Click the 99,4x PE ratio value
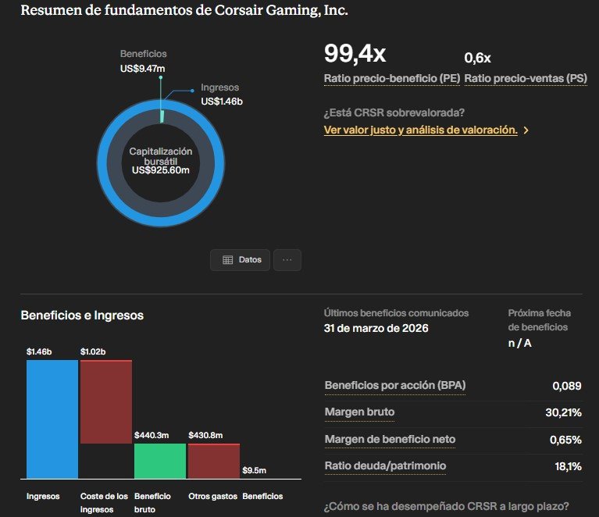This screenshot has height=517, width=599. pos(355,53)
